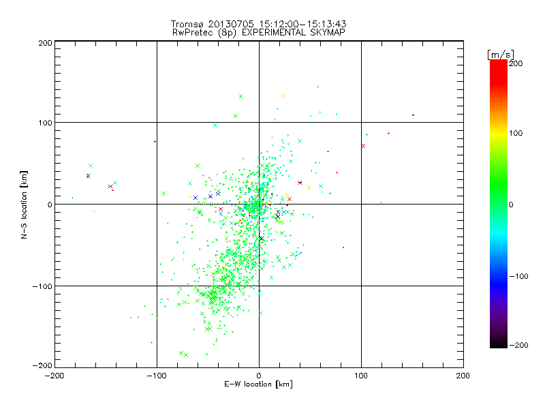
Task: Click the lone black marker near top-right of plot
Action: click(413, 115)
